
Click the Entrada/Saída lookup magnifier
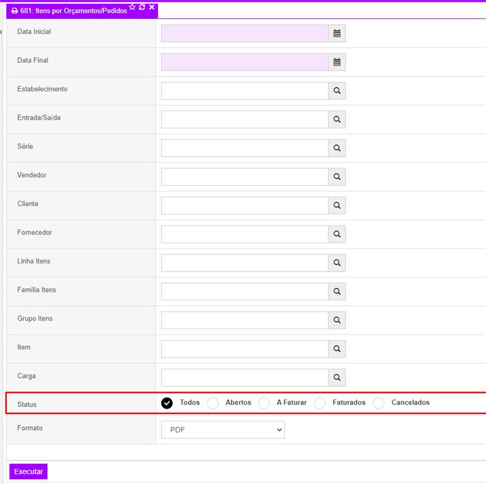click(337, 119)
